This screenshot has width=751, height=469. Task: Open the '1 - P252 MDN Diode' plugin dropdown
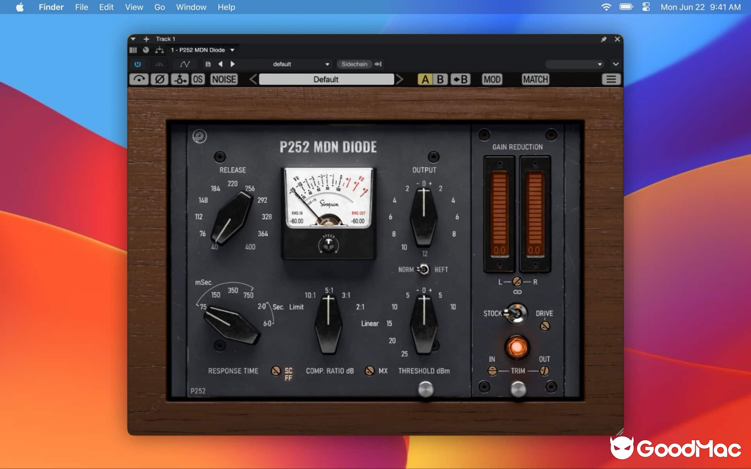pyautogui.click(x=202, y=50)
